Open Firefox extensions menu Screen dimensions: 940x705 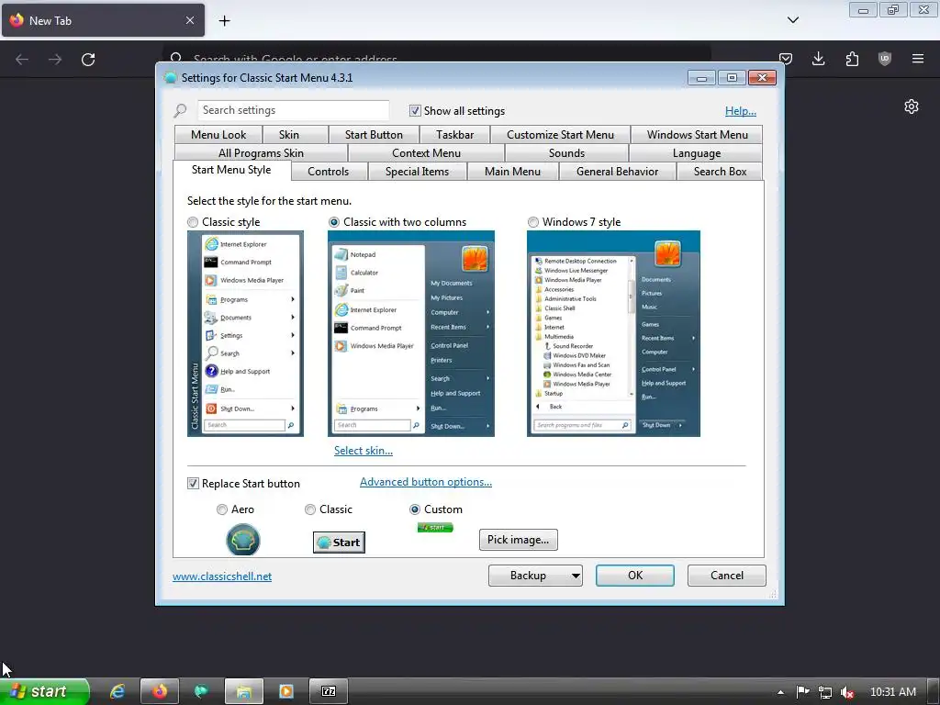(852, 59)
